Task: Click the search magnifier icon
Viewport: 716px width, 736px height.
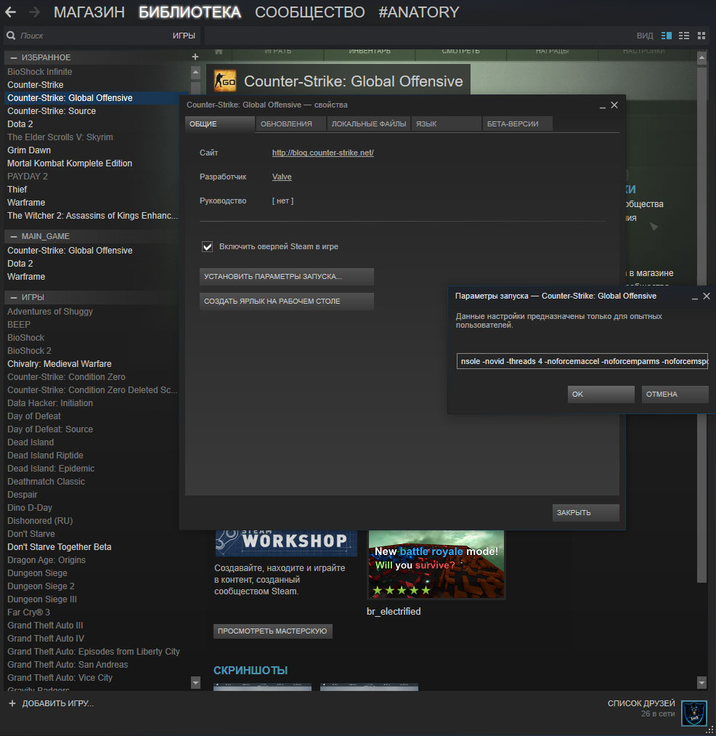Action: pos(11,36)
